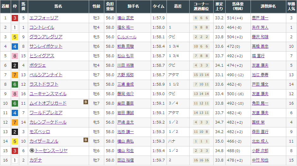Viewport: 297px width, 166px height.
Task: Click white frame badge 1 beside コントレイル
Action: (x=15, y=28)
